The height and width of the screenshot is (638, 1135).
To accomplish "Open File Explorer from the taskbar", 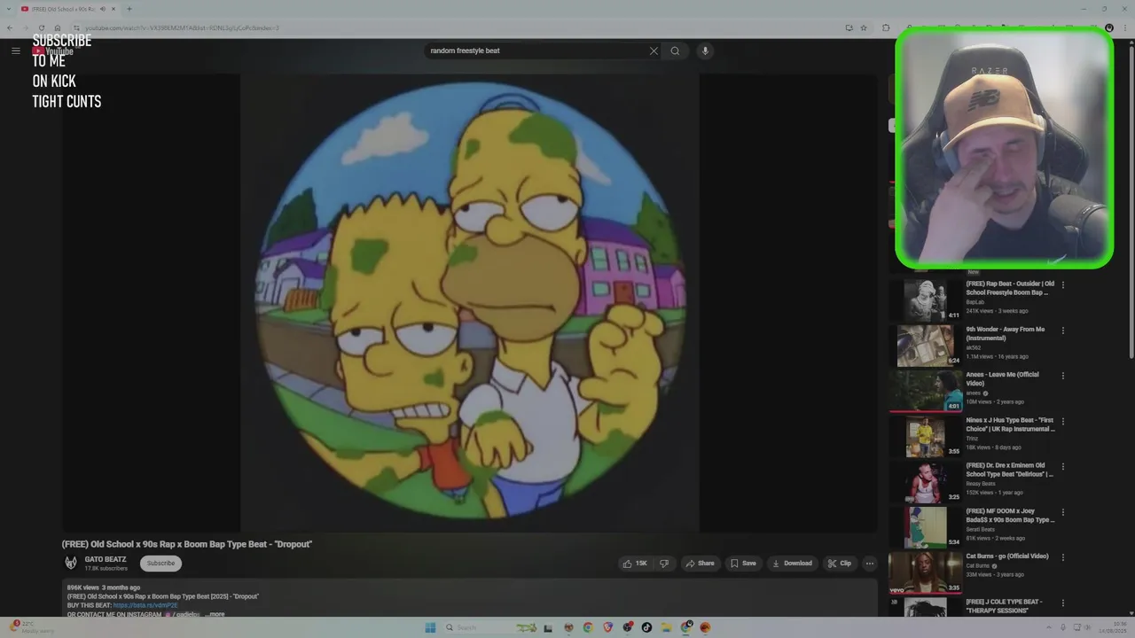I will coord(667,627).
